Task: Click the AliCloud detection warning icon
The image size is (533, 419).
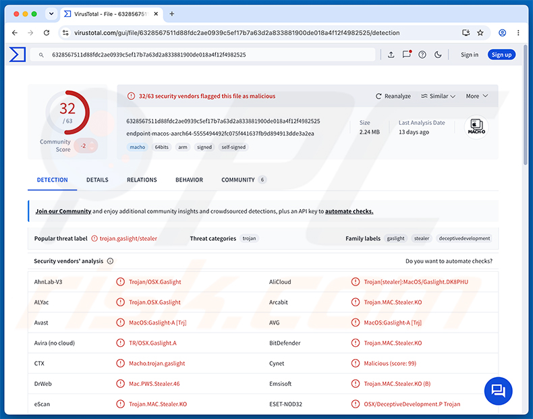Action: point(355,282)
